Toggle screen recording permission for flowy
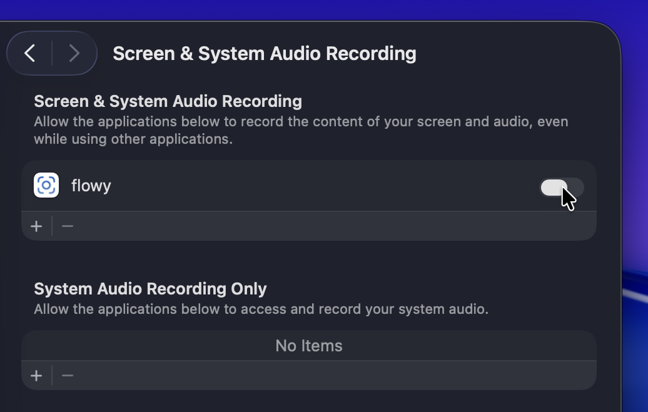 pyautogui.click(x=562, y=187)
